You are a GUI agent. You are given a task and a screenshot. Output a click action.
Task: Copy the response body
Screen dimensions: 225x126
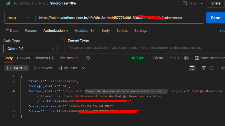(x=223, y=68)
